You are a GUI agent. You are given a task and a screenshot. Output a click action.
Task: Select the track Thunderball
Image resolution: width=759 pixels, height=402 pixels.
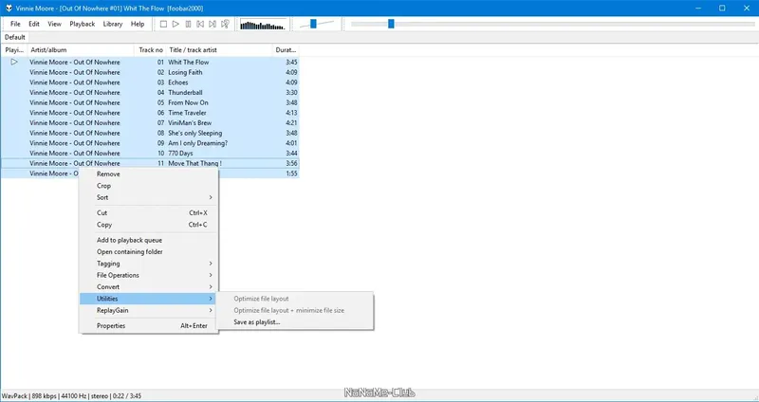coord(185,92)
